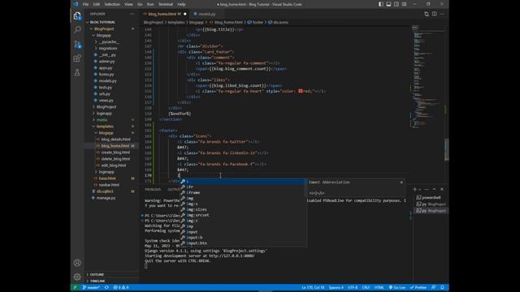The image size is (520, 292).
Task: Open the Explorer view in the activity bar
Action: [x=77, y=16]
